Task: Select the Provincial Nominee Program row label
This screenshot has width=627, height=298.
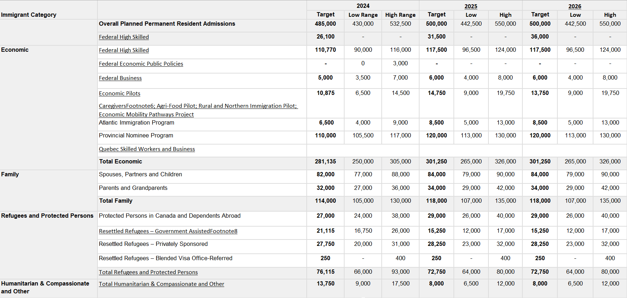Action: pos(136,136)
